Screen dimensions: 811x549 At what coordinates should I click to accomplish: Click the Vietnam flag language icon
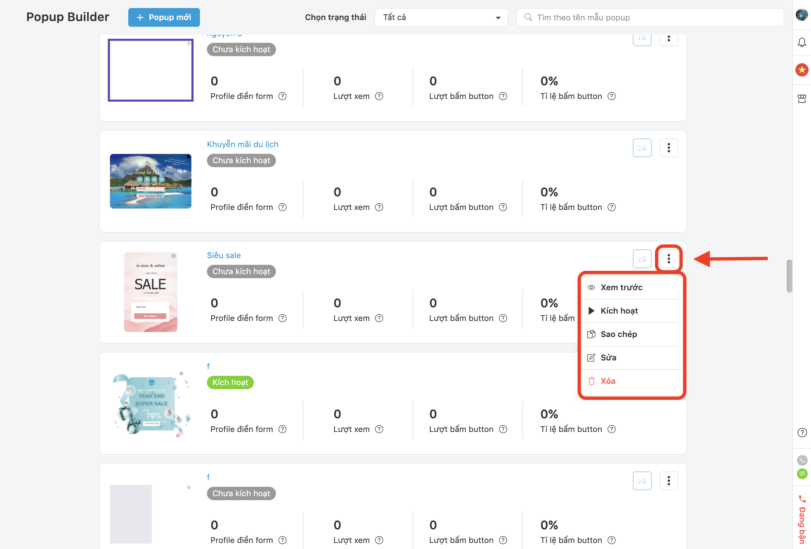click(x=802, y=70)
